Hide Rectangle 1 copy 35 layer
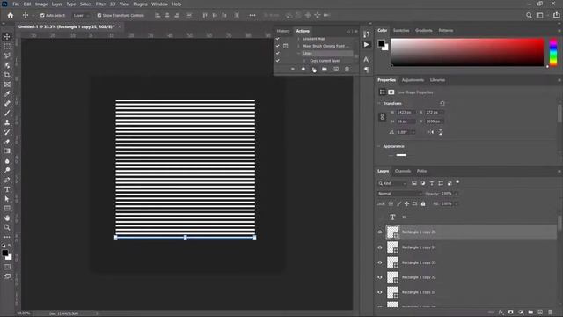563x317 pixels. (x=380, y=232)
